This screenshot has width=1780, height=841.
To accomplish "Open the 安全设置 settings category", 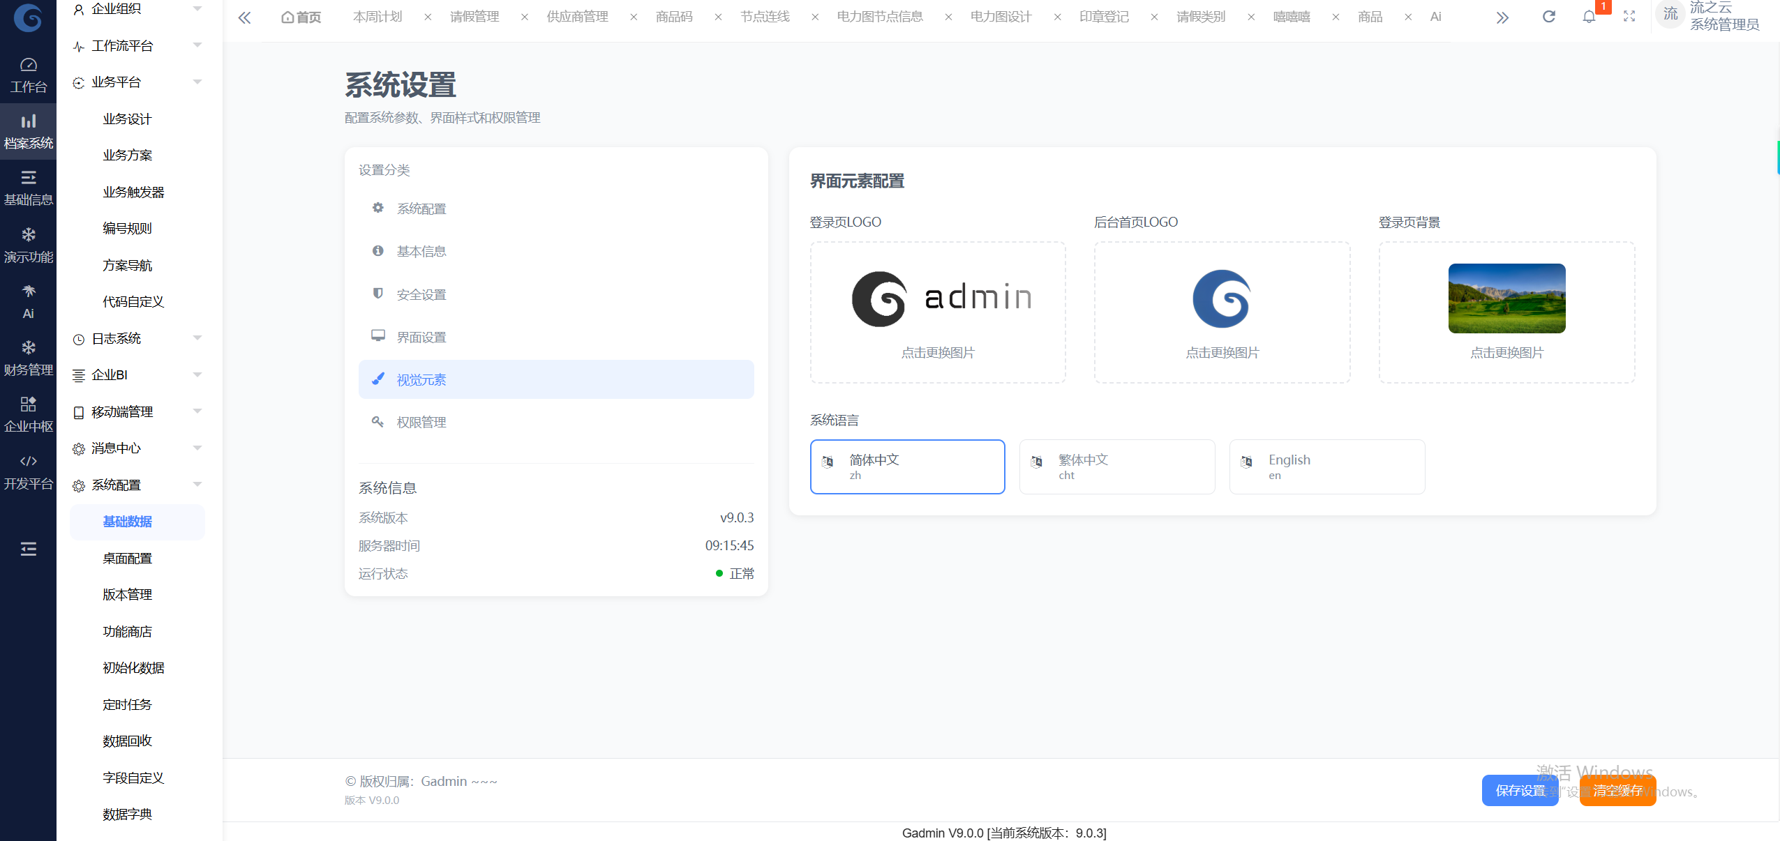I will (x=421, y=294).
